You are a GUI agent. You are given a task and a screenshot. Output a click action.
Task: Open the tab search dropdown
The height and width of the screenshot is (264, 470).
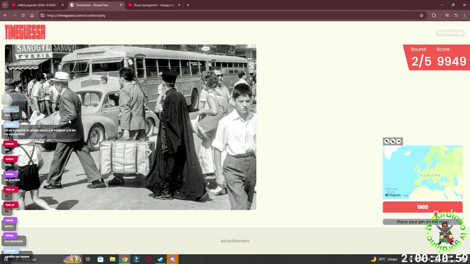pyautogui.click(x=5, y=5)
